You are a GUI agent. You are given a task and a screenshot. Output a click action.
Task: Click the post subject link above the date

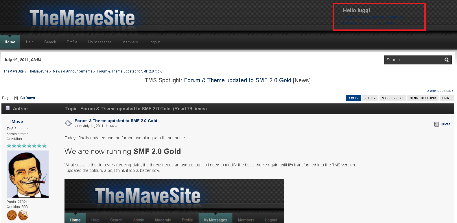click(116, 121)
